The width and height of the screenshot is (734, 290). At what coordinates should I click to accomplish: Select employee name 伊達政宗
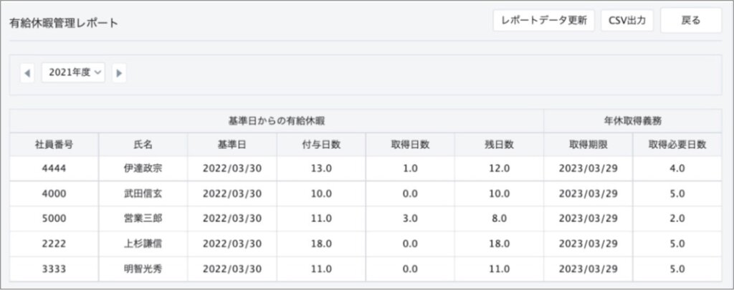[143, 168]
